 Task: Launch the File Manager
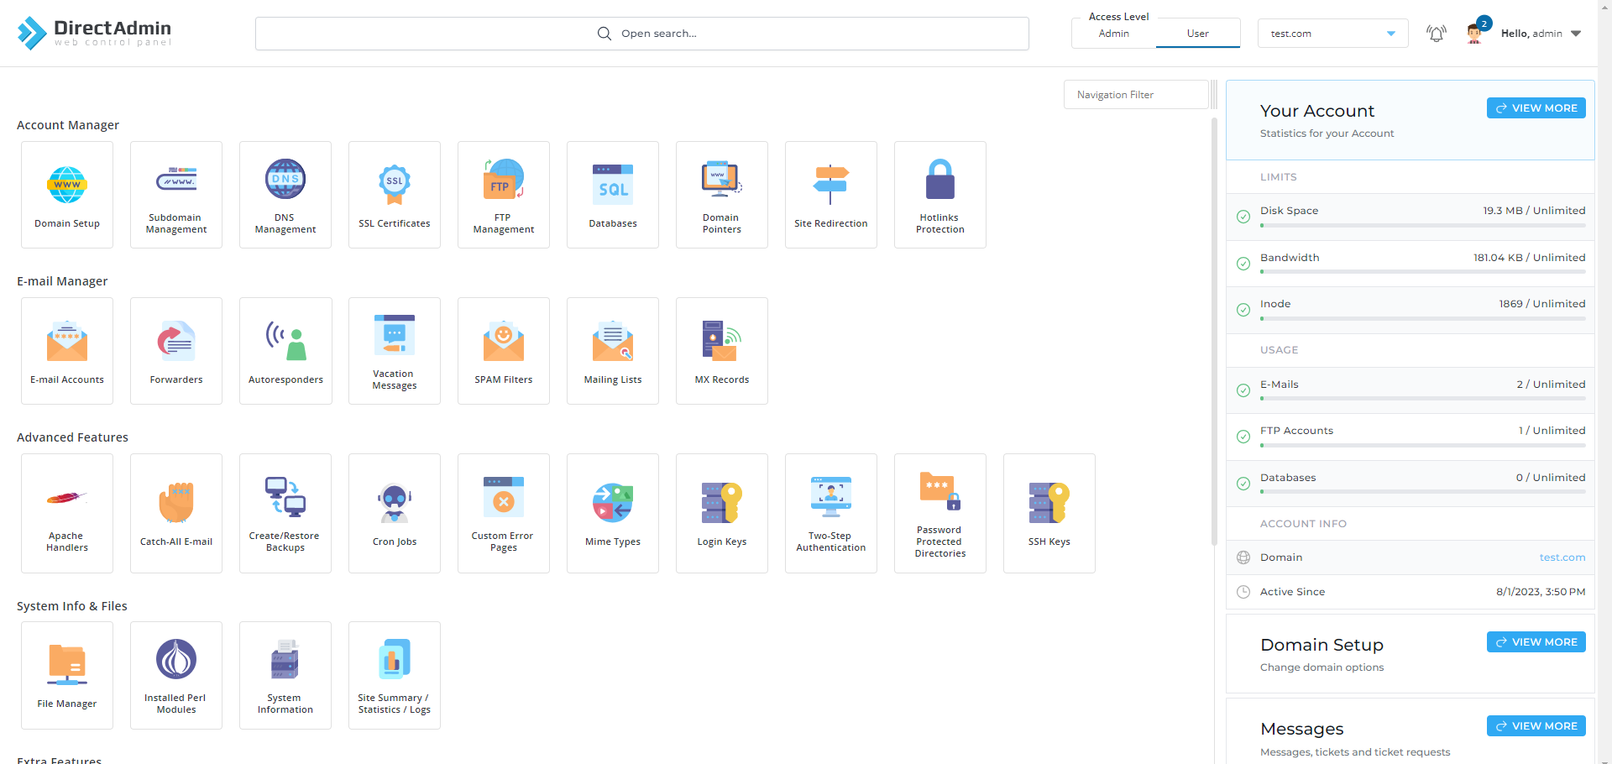click(67, 675)
